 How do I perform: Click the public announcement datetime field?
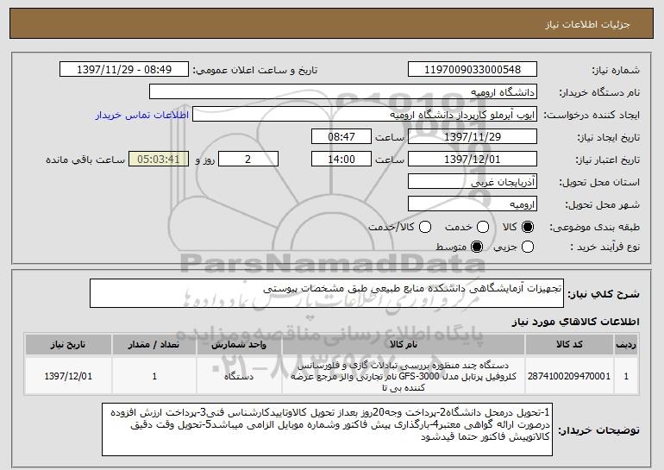pos(124,70)
